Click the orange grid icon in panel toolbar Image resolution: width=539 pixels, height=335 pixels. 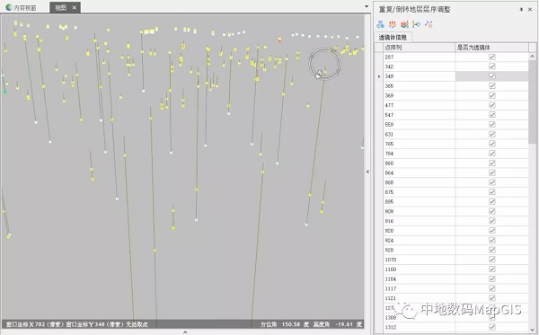tap(393, 24)
